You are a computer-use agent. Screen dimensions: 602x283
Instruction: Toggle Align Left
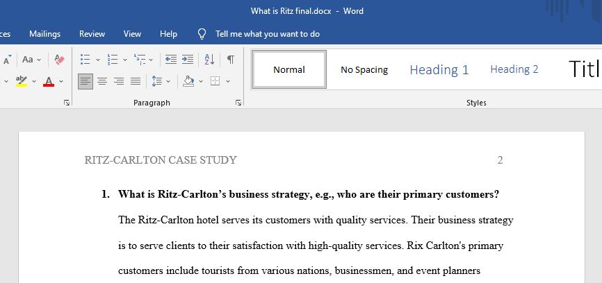86,81
